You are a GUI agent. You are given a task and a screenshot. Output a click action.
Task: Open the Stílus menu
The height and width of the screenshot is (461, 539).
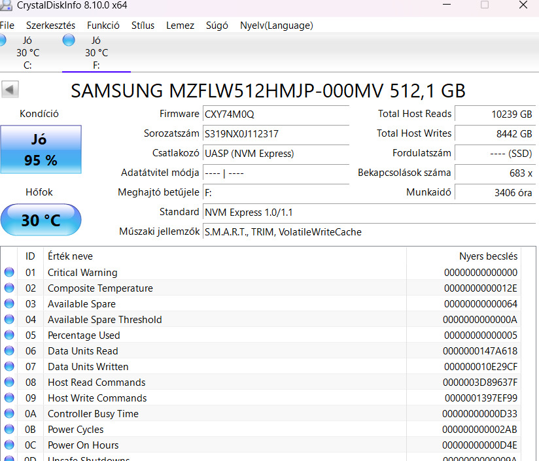click(143, 26)
